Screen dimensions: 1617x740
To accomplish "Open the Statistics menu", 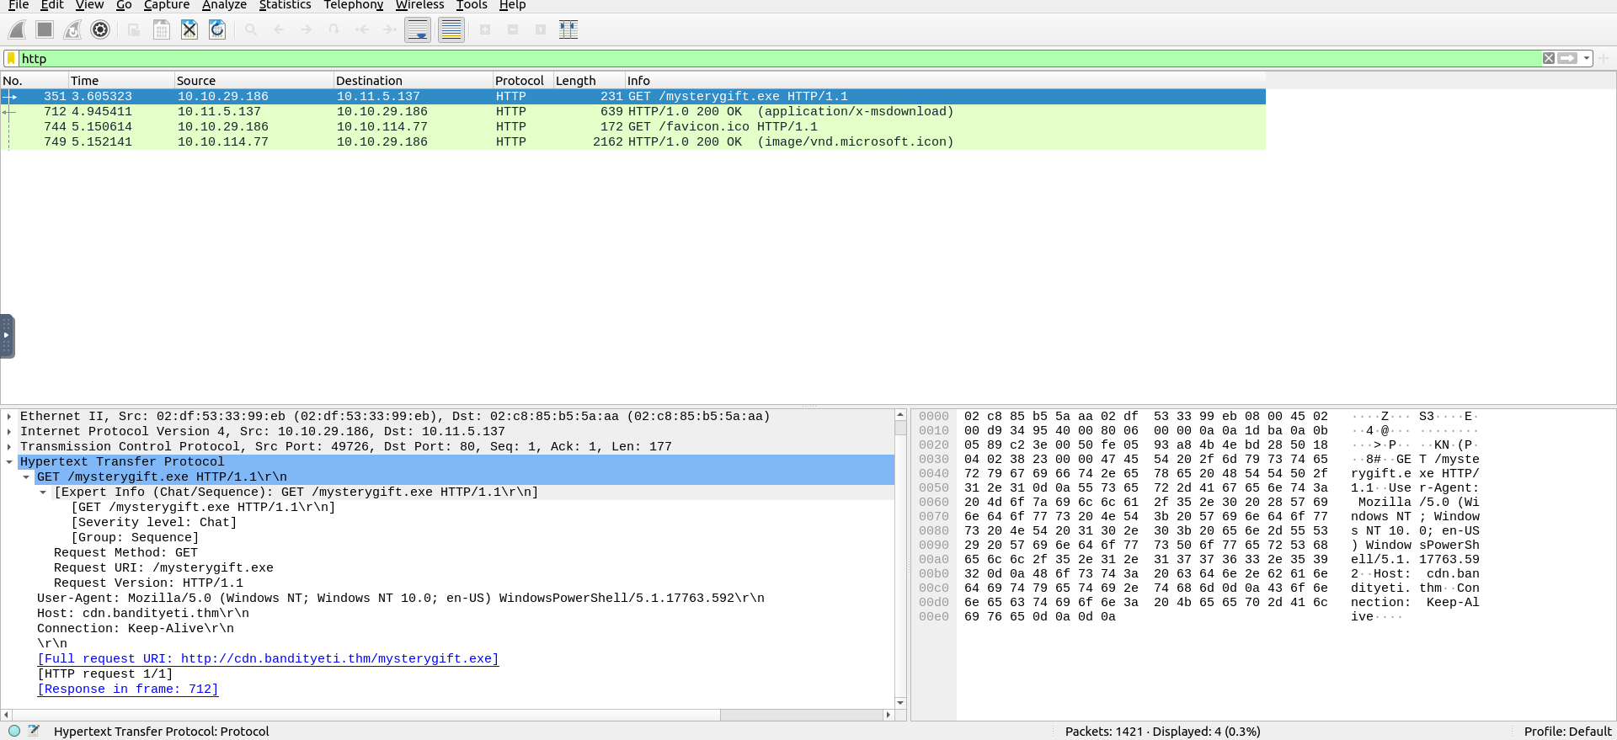I will point(285,5).
